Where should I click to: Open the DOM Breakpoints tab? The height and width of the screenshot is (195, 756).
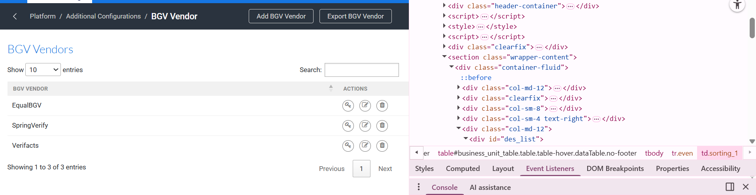tap(615, 169)
